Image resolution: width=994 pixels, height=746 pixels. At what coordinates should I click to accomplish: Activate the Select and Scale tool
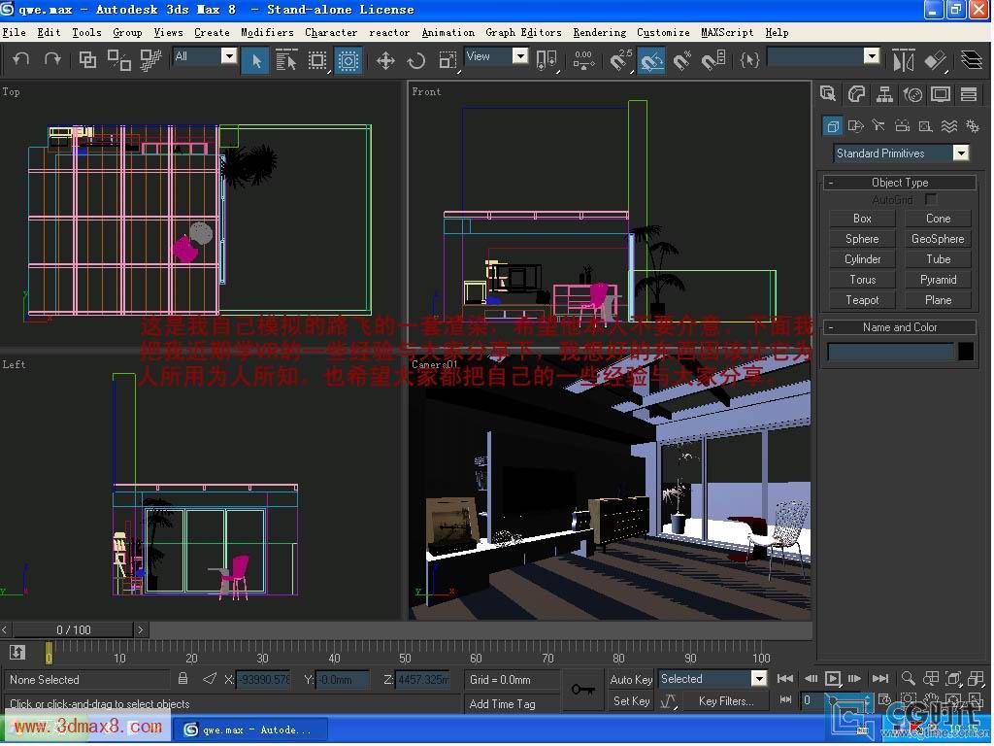[447, 61]
